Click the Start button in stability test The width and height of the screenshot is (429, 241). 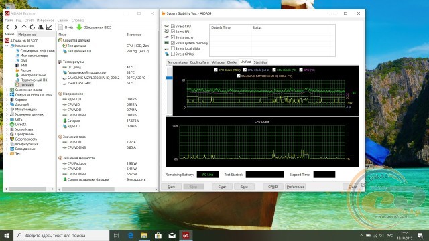point(171,187)
